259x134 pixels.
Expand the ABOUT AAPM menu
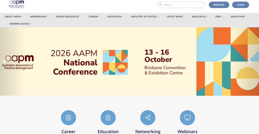pyautogui.click(x=14, y=16)
